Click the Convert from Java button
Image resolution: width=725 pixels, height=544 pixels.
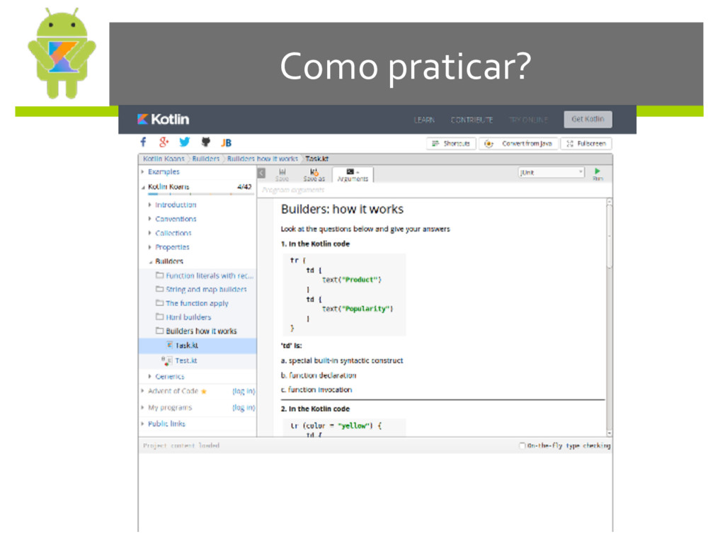518,143
